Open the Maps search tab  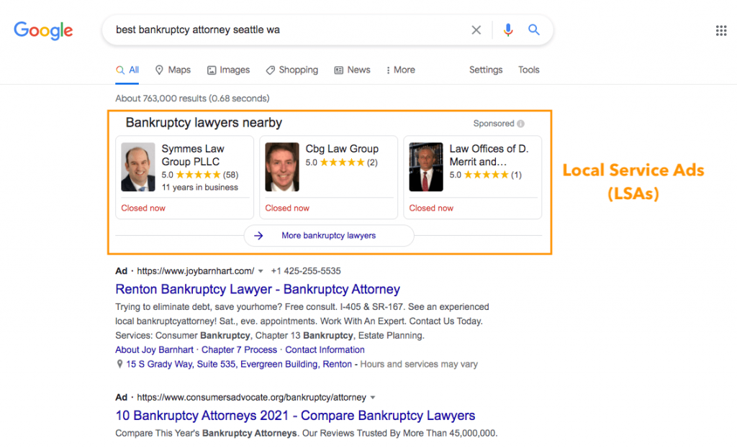pyautogui.click(x=173, y=70)
